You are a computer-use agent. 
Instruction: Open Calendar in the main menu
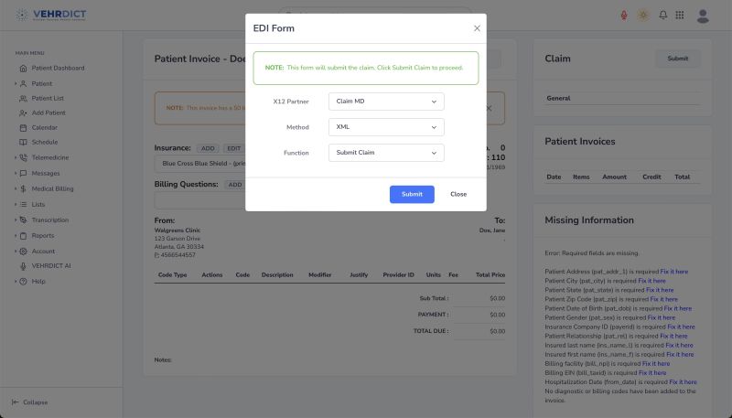(44, 127)
